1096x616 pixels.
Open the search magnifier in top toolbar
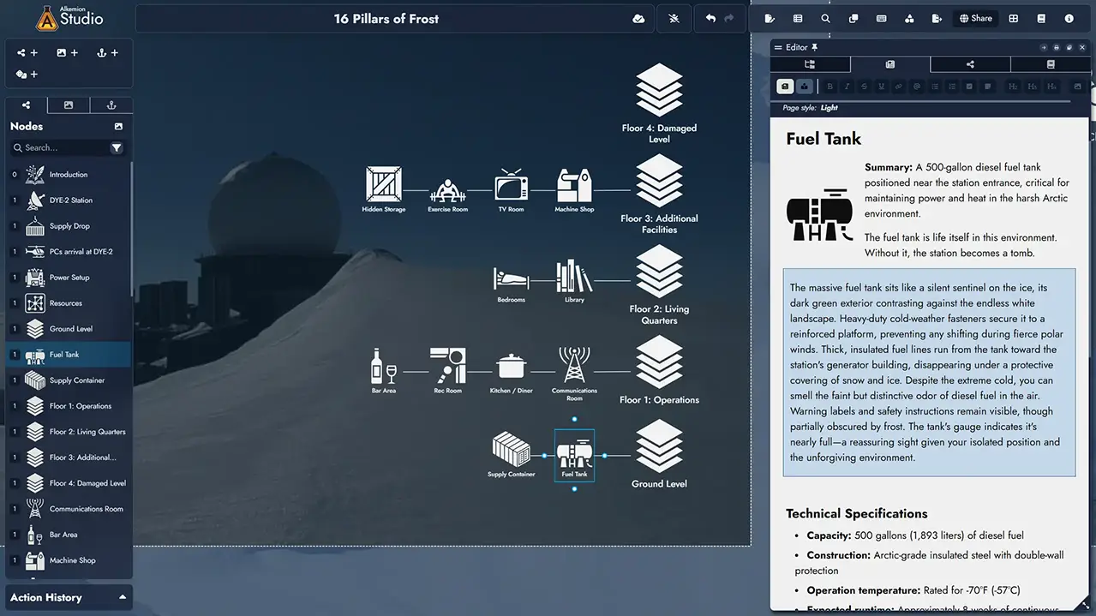[825, 18]
